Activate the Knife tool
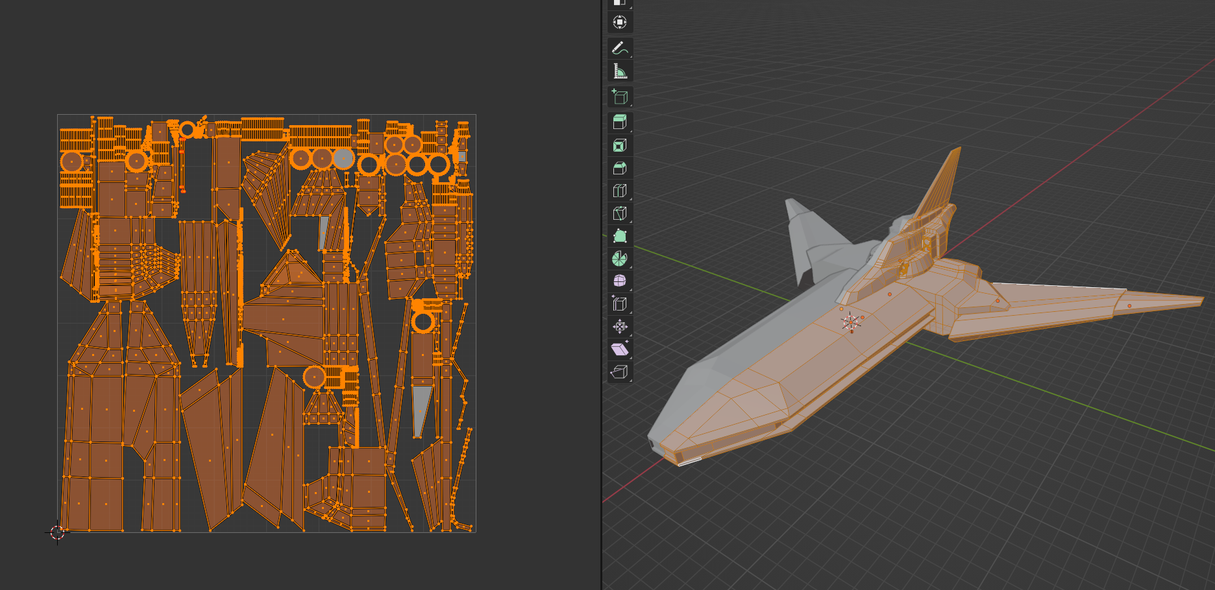This screenshot has height=590, width=1215. point(620,213)
